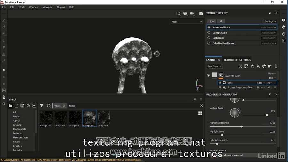
Task: Click the Highlight Glossiness slider handle
Action: pos(242,126)
